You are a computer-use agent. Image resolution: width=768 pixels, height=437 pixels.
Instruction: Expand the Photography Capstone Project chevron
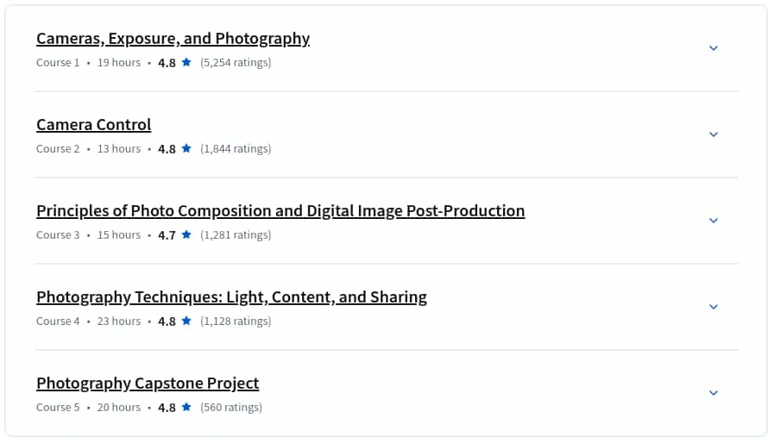tap(714, 392)
